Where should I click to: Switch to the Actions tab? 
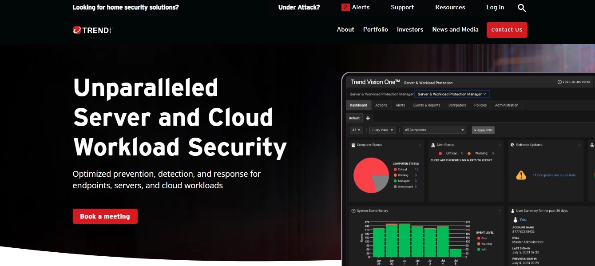coord(381,105)
